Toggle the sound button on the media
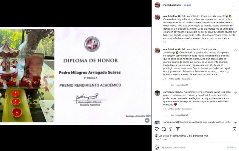This screenshot has height=151, width=239. (147, 120)
